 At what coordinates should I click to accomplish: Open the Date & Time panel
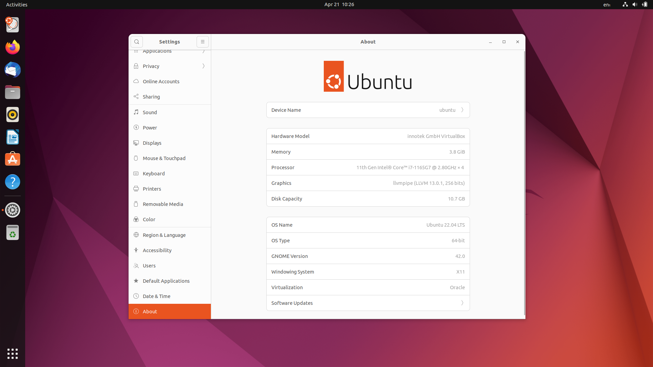point(156,296)
